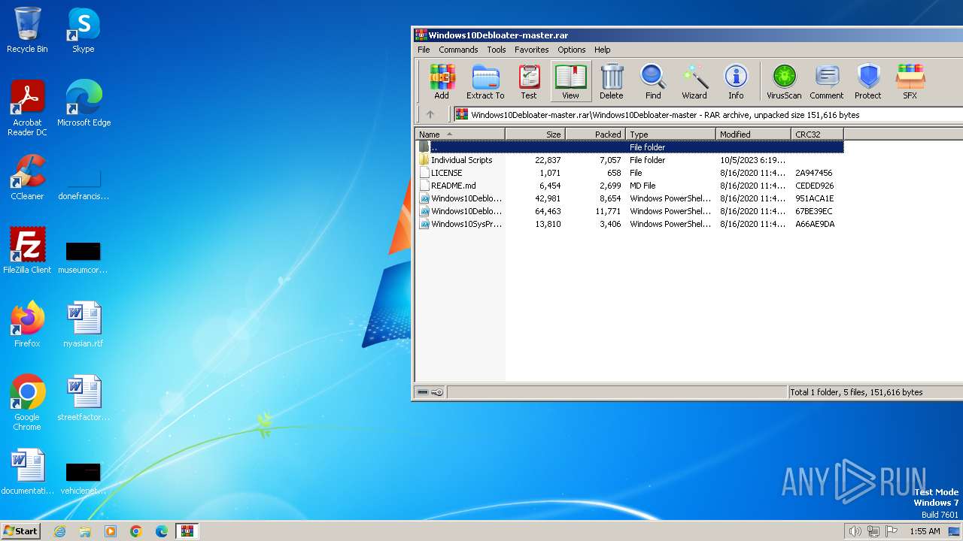The width and height of the screenshot is (963, 541).
Task: Click the View file toolbar icon
Action: (571, 81)
